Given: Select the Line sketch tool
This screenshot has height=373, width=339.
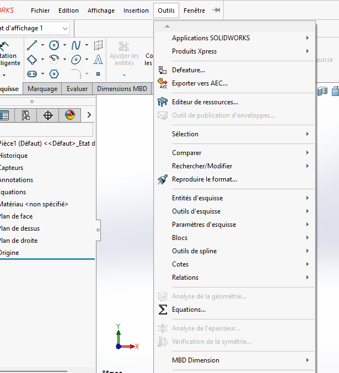Looking at the screenshot, I should (x=32, y=45).
